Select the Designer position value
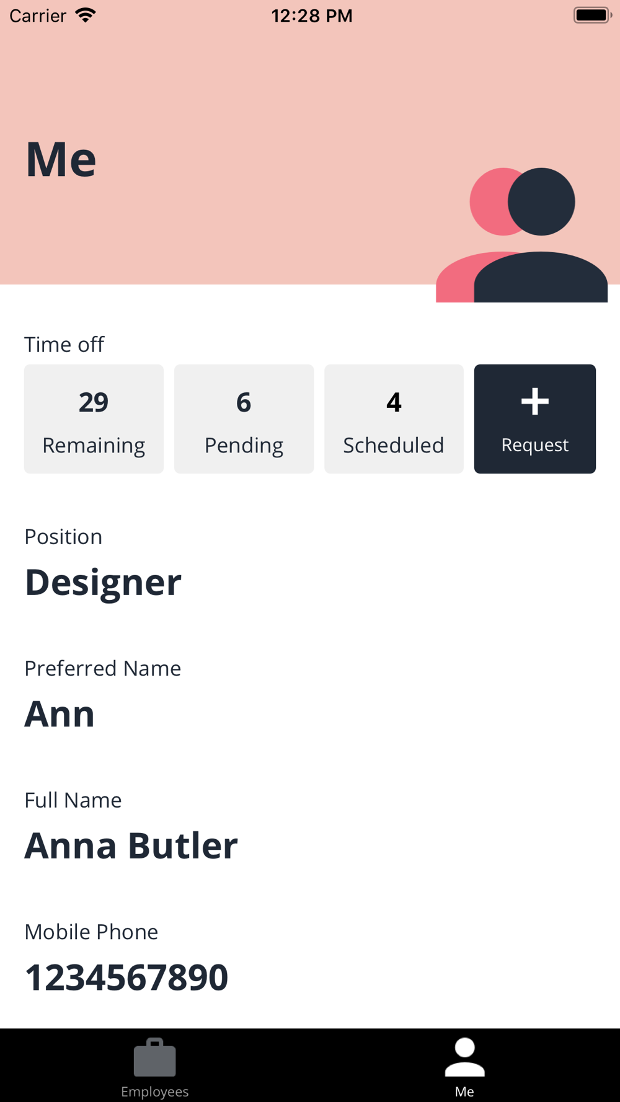The image size is (620, 1102). coord(103,583)
